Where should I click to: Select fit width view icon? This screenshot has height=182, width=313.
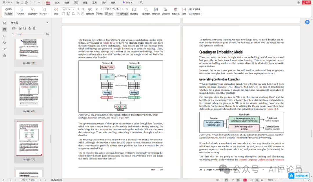pos(73,14)
